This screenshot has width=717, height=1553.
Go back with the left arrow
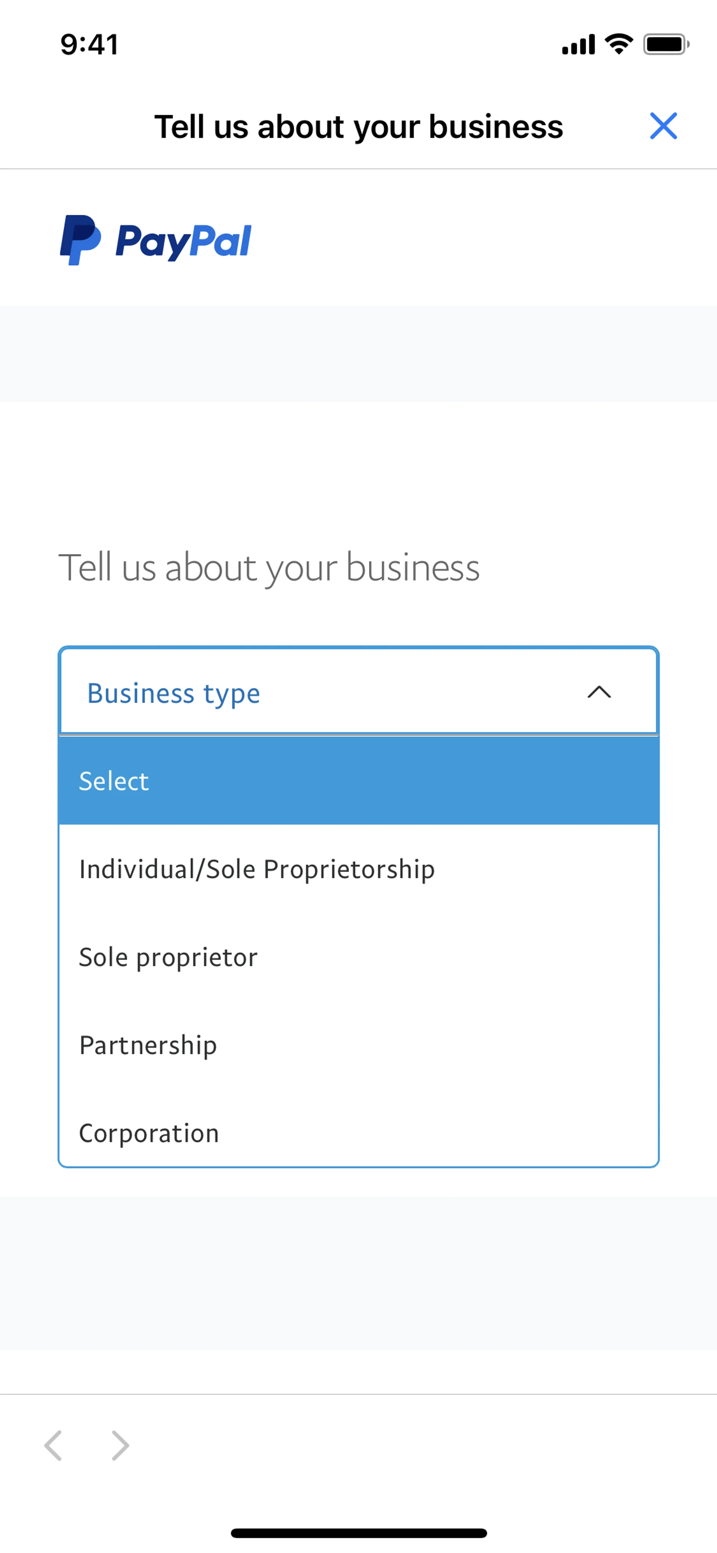(x=53, y=1445)
